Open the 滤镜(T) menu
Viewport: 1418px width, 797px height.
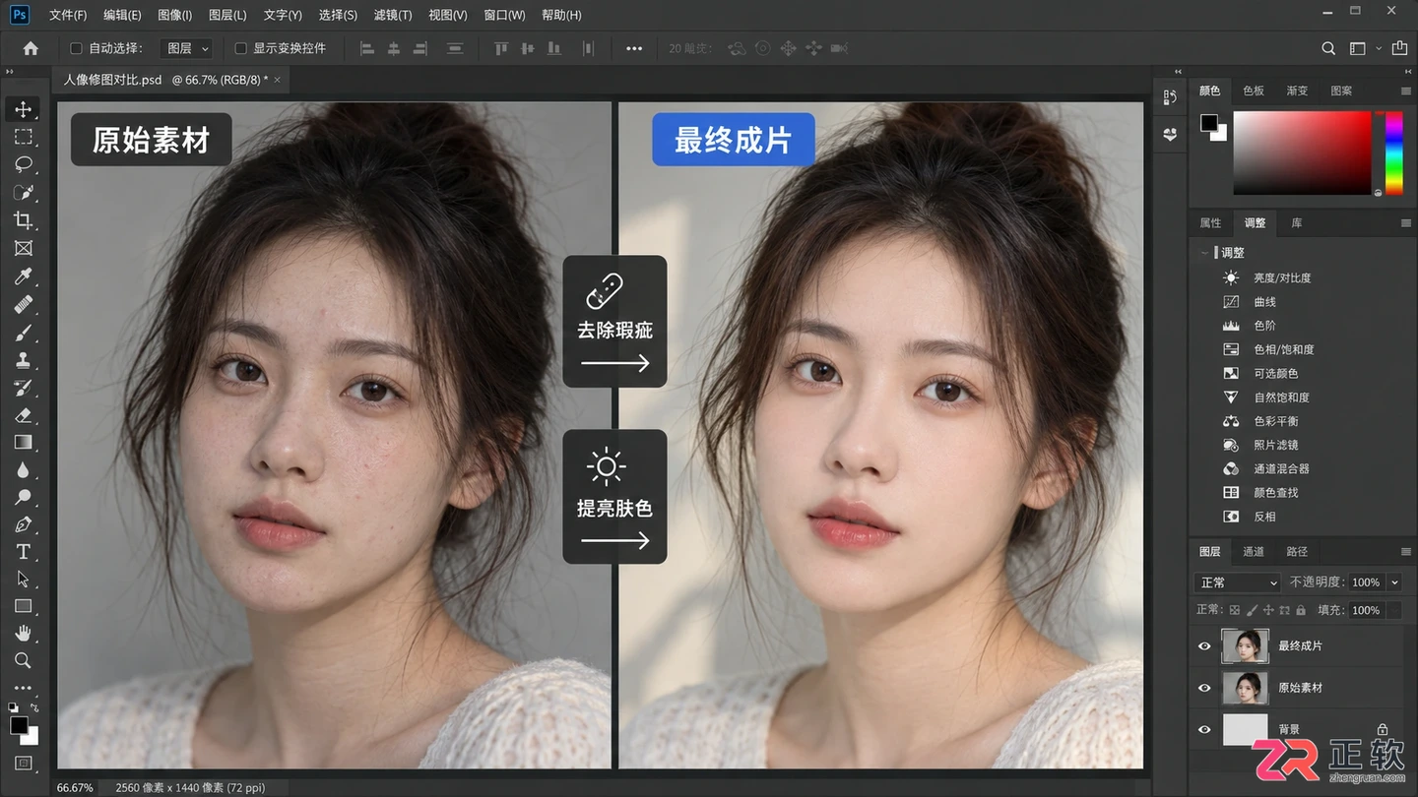tap(393, 15)
